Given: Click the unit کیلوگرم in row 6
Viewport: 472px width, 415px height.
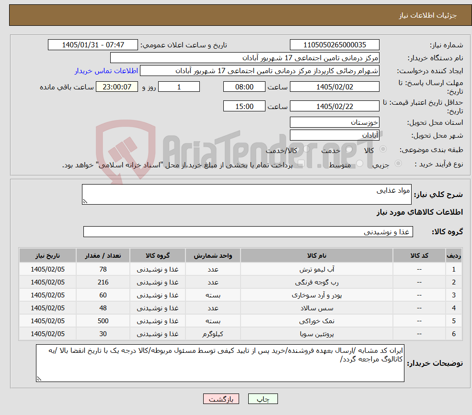Looking at the screenshot, I should point(213,334).
